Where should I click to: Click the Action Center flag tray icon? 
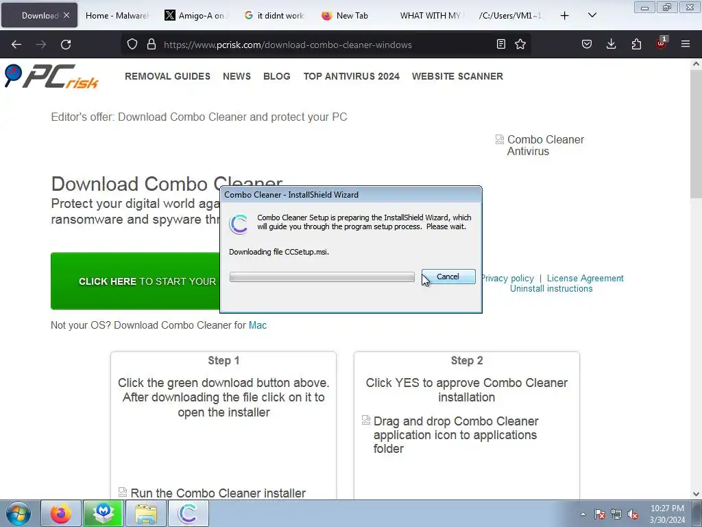pos(600,514)
